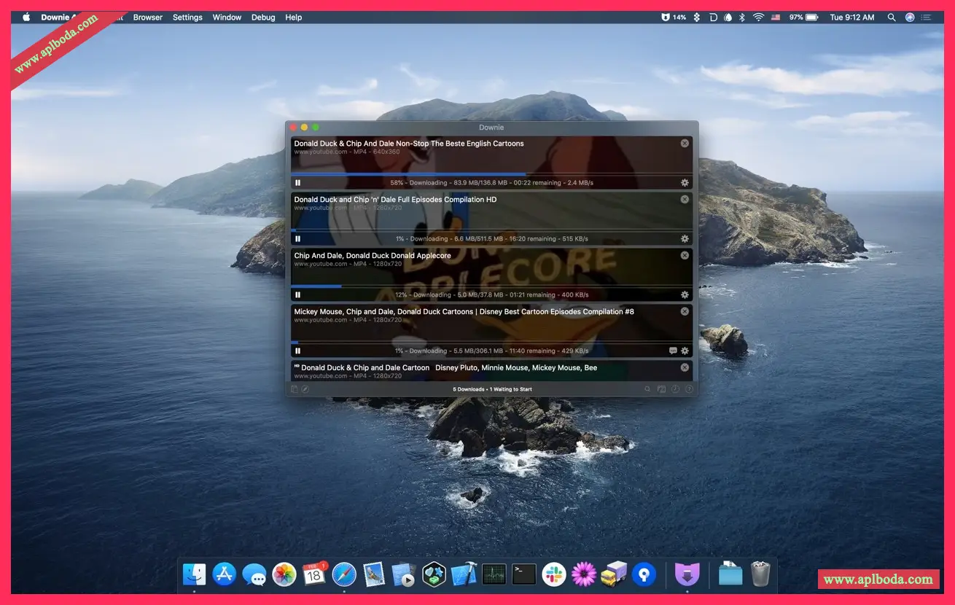Click the help question mark in Downie
Screen dimensions: 955x605
[x=689, y=389]
